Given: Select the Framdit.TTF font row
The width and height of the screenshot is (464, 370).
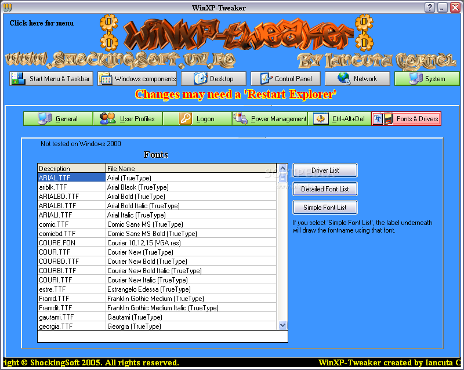Looking at the screenshot, I should pyautogui.click(x=157, y=307).
